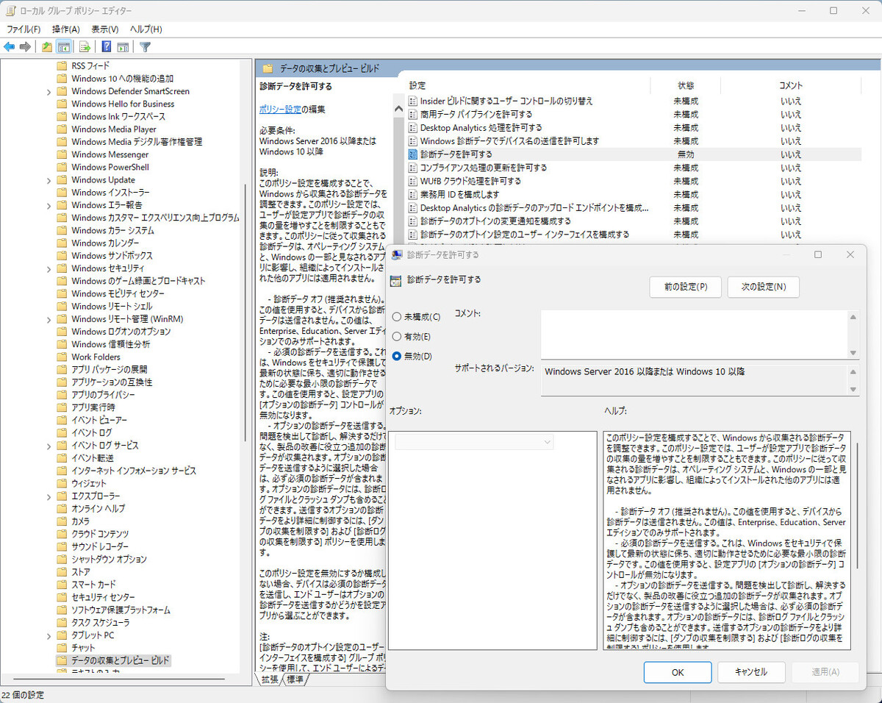Select the Windows Update folder icon
This screenshot has width=882, height=703.
point(62,179)
